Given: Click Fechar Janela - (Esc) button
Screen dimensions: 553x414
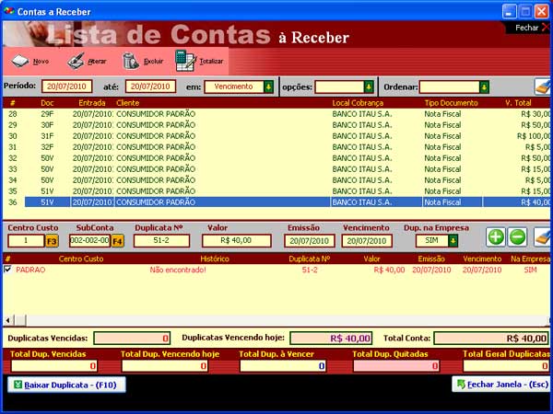Looking at the screenshot, I should click(501, 385).
